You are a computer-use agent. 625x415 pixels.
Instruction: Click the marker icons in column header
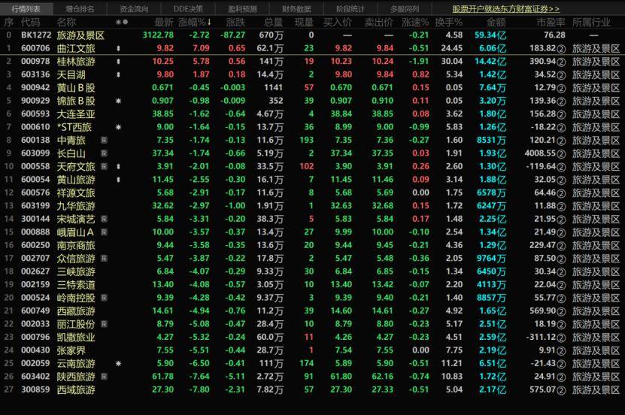[122, 23]
